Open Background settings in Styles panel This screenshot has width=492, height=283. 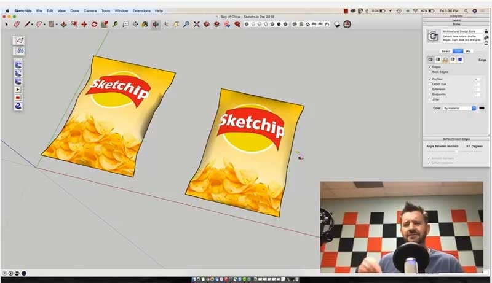click(x=445, y=60)
